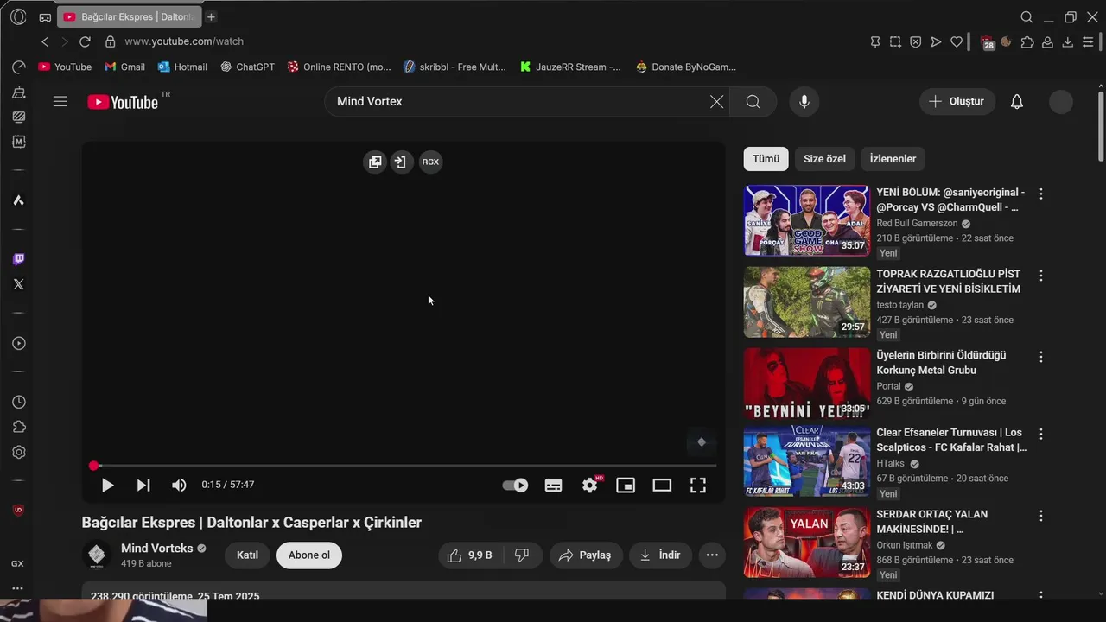
Task: Toggle subtitles on the video player
Action: pos(554,485)
